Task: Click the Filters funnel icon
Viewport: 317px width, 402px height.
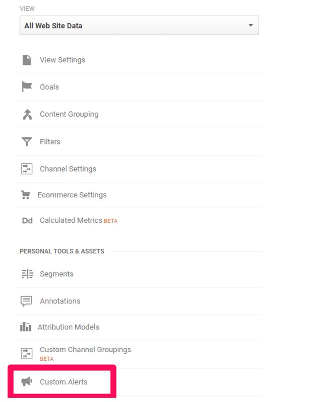Action: tap(27, 141)
